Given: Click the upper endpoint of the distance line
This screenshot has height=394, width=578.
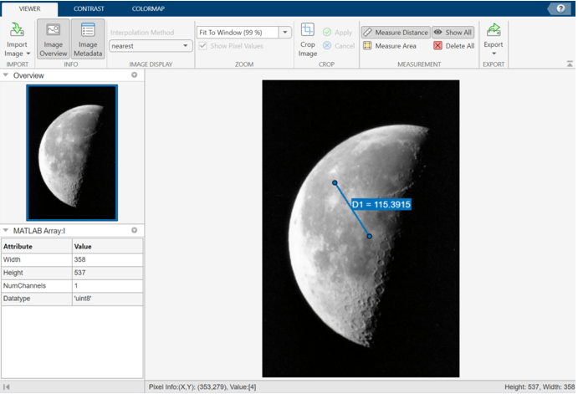Looking at the screenshot, I should pos(335,183).
